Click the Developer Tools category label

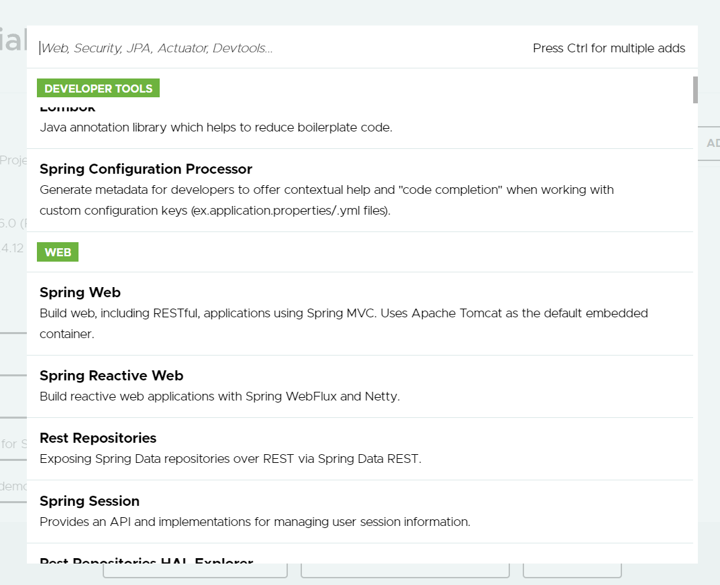click(x=98, y=88)
